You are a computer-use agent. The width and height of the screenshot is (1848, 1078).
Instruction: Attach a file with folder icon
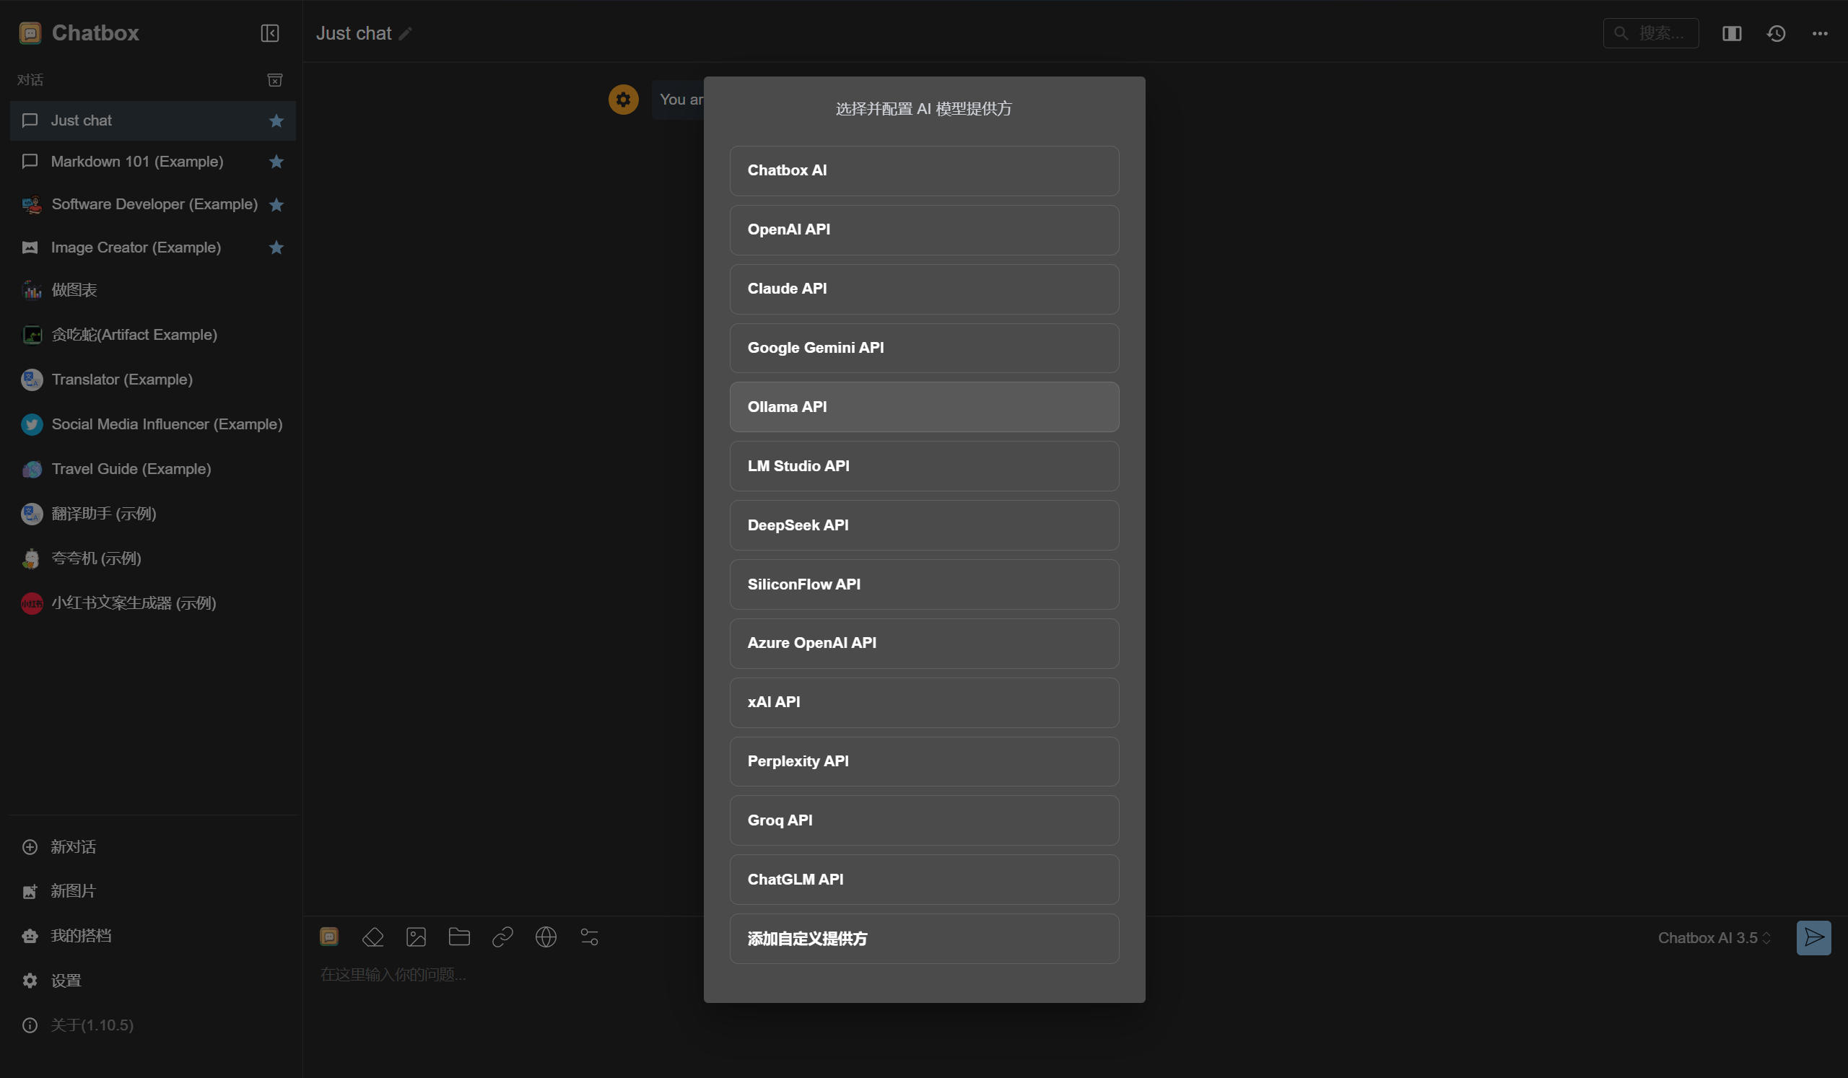[459, 937]
